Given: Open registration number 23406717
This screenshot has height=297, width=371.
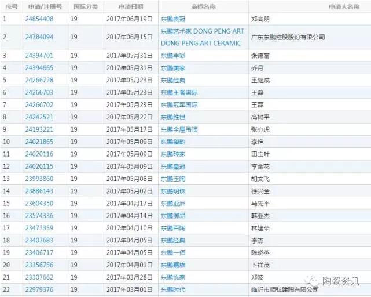Looking at the screenshot, I should click(x=39, y=253).
